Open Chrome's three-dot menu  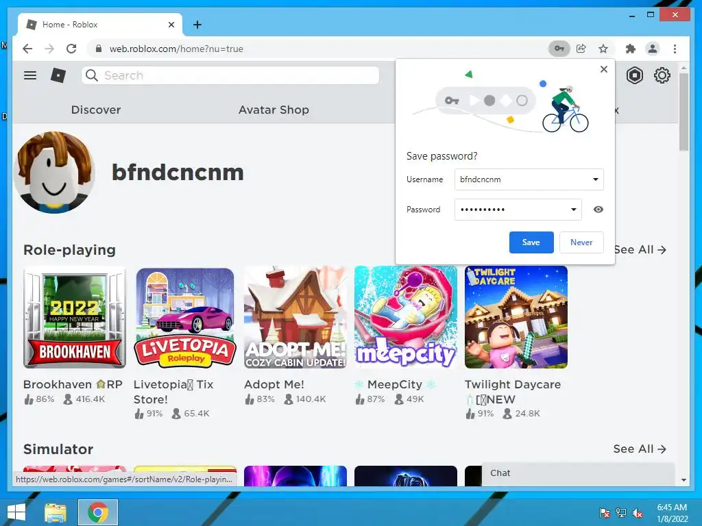point(675,49)
